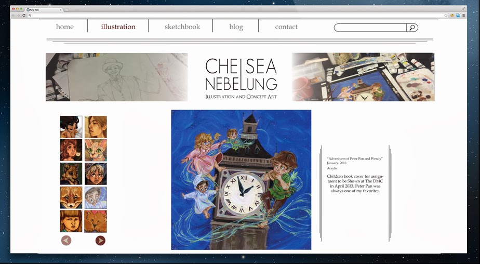Click the search magnifier icon

[412, 28]
